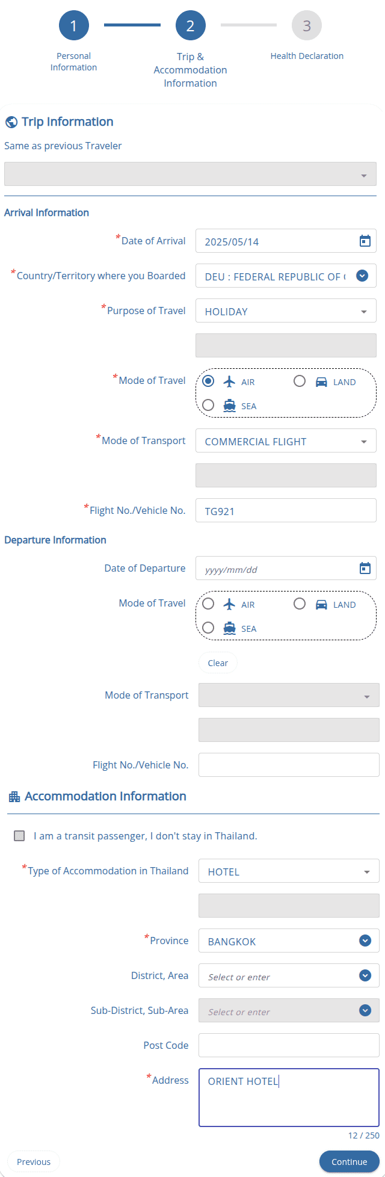
Task: Go to step 1 Personal Information
Action: 74,26
